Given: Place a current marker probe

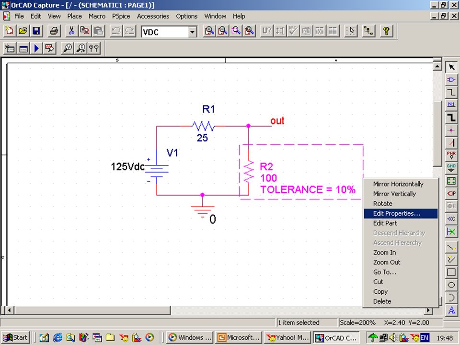Looking at the screenshot, I should point(81,48).
